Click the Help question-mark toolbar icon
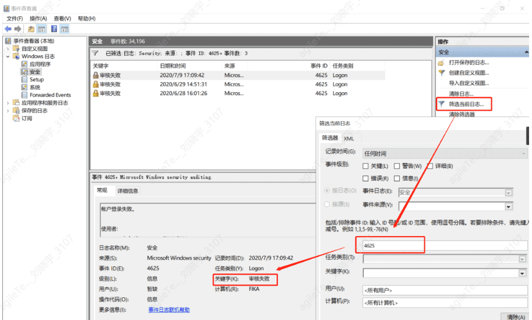532x320 pixels. tap(54, 29)
